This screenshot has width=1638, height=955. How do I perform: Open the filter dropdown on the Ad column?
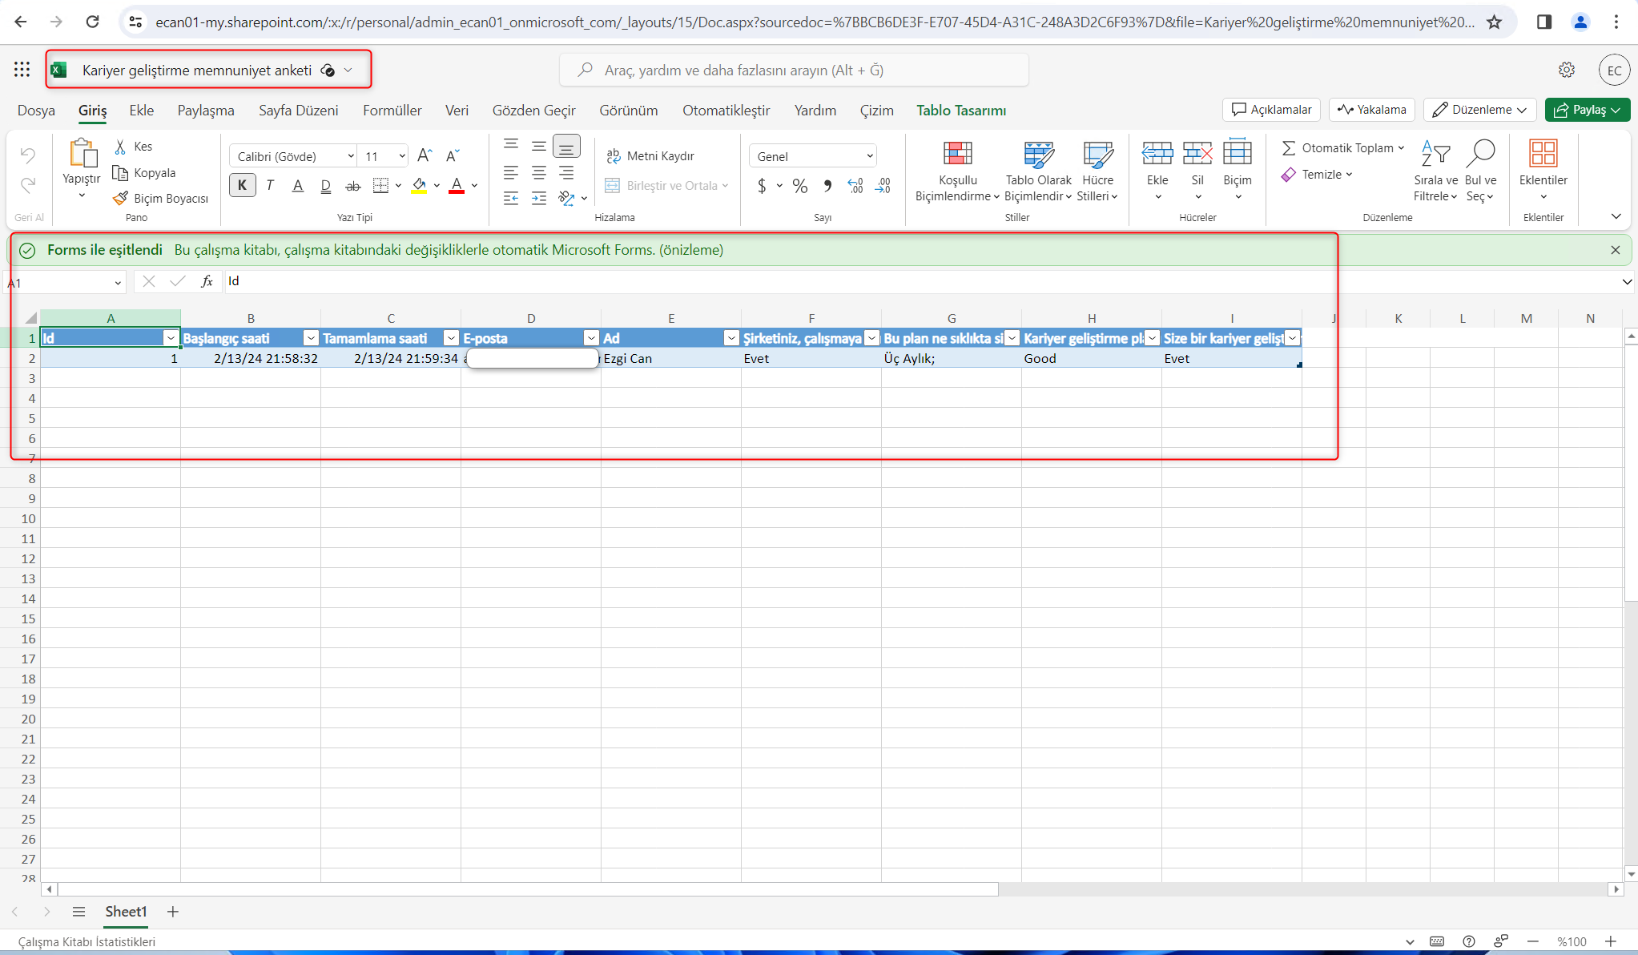pyautogui.click(x=730, y=338)
